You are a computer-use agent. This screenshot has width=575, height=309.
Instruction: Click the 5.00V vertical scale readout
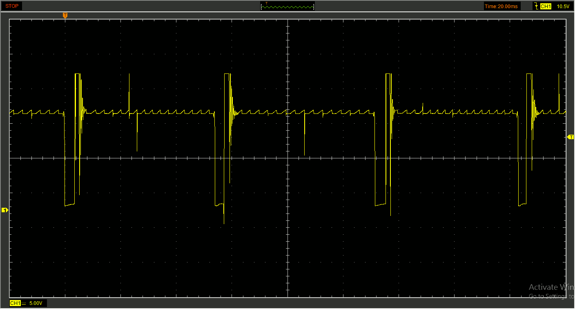coord(36,303)
